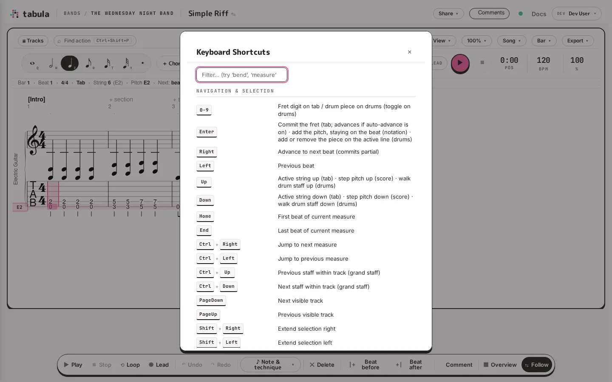Select the whole note duration
Viewport: 612px width, 382px height.
tap(33, 63)
